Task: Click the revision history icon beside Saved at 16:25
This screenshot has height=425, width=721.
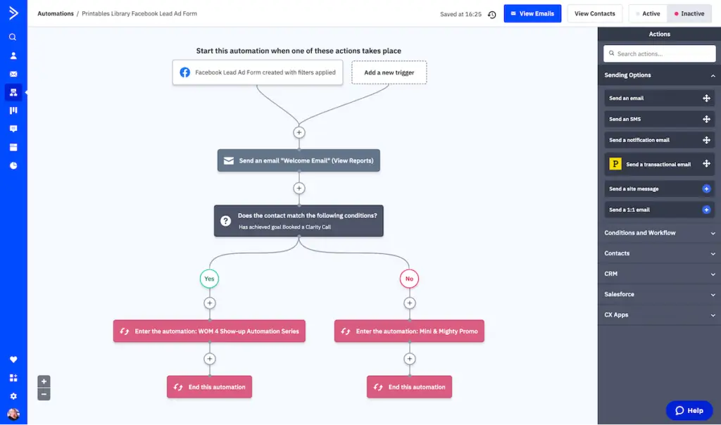Action: 491,13
